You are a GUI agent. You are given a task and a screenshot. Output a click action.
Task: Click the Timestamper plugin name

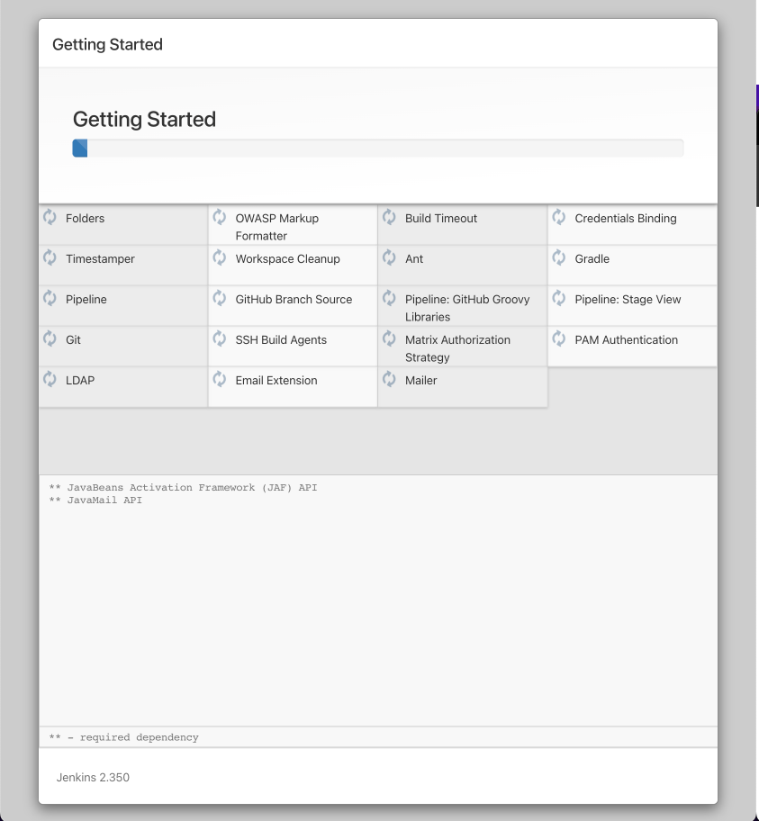click(100, 258)
